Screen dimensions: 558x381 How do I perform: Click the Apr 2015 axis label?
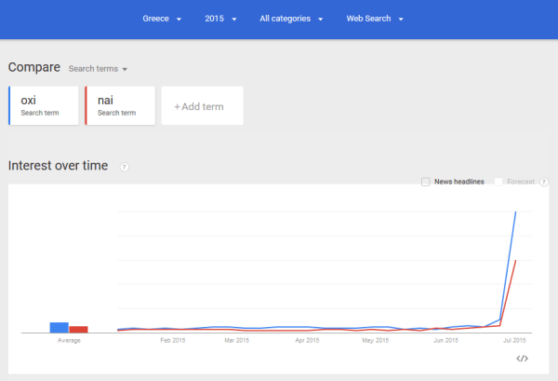pos(307,341)
